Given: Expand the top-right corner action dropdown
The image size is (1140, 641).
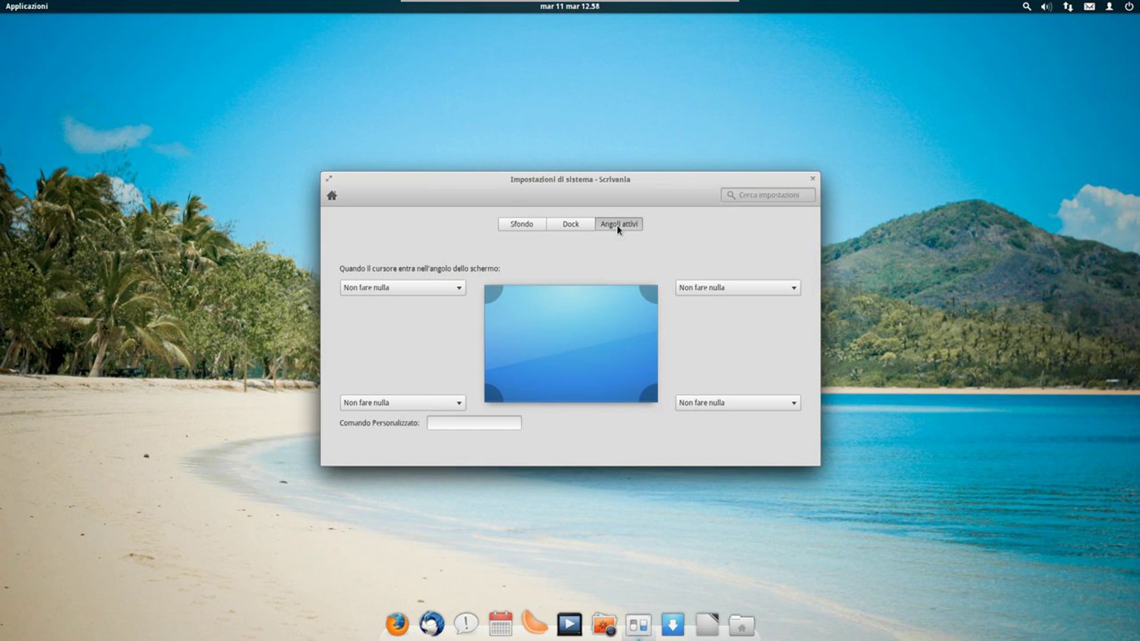Looking at the screenshot, I should click(738, 288).
